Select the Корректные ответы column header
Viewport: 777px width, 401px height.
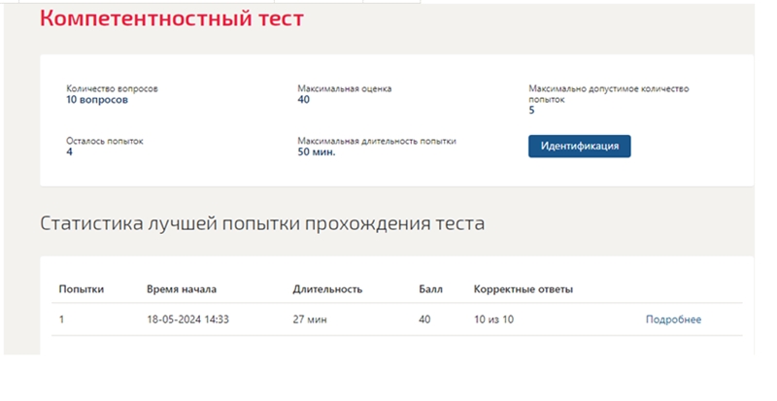pos(524,289)
